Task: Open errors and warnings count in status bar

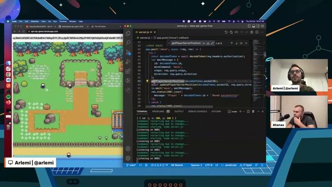Action: pyautogui.click(x=159, y=165)
